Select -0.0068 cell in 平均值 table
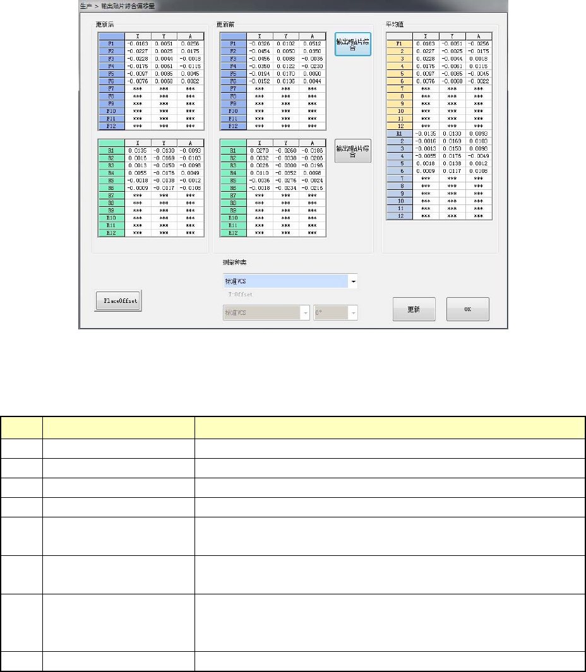 pos(452,81)
